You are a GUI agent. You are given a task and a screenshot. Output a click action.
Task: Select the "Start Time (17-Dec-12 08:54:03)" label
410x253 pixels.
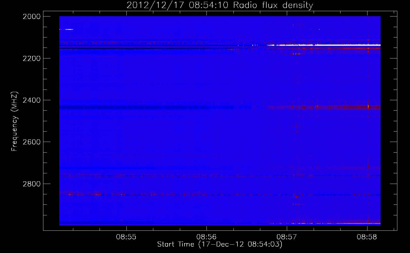(x=220, y=244)
